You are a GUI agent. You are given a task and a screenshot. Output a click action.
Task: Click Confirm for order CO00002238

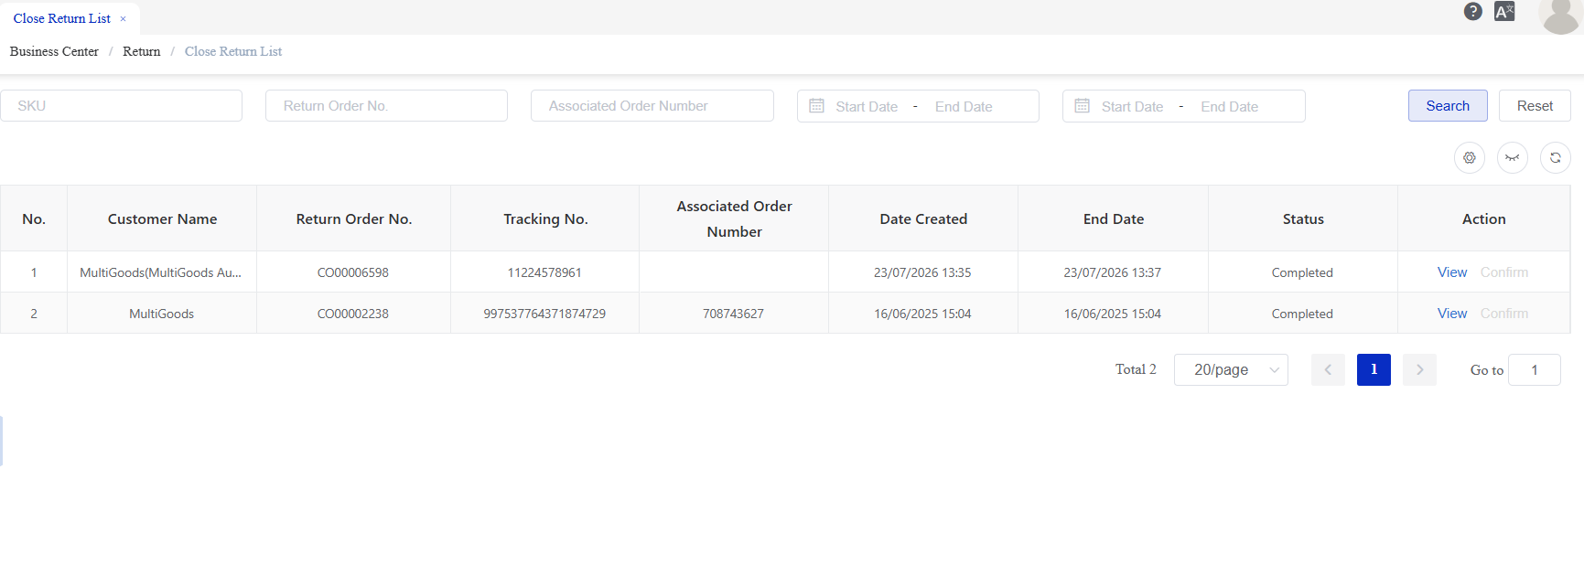1504,314
